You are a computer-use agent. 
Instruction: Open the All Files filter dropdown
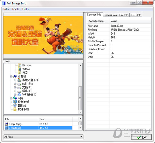(x=43, y=137)
